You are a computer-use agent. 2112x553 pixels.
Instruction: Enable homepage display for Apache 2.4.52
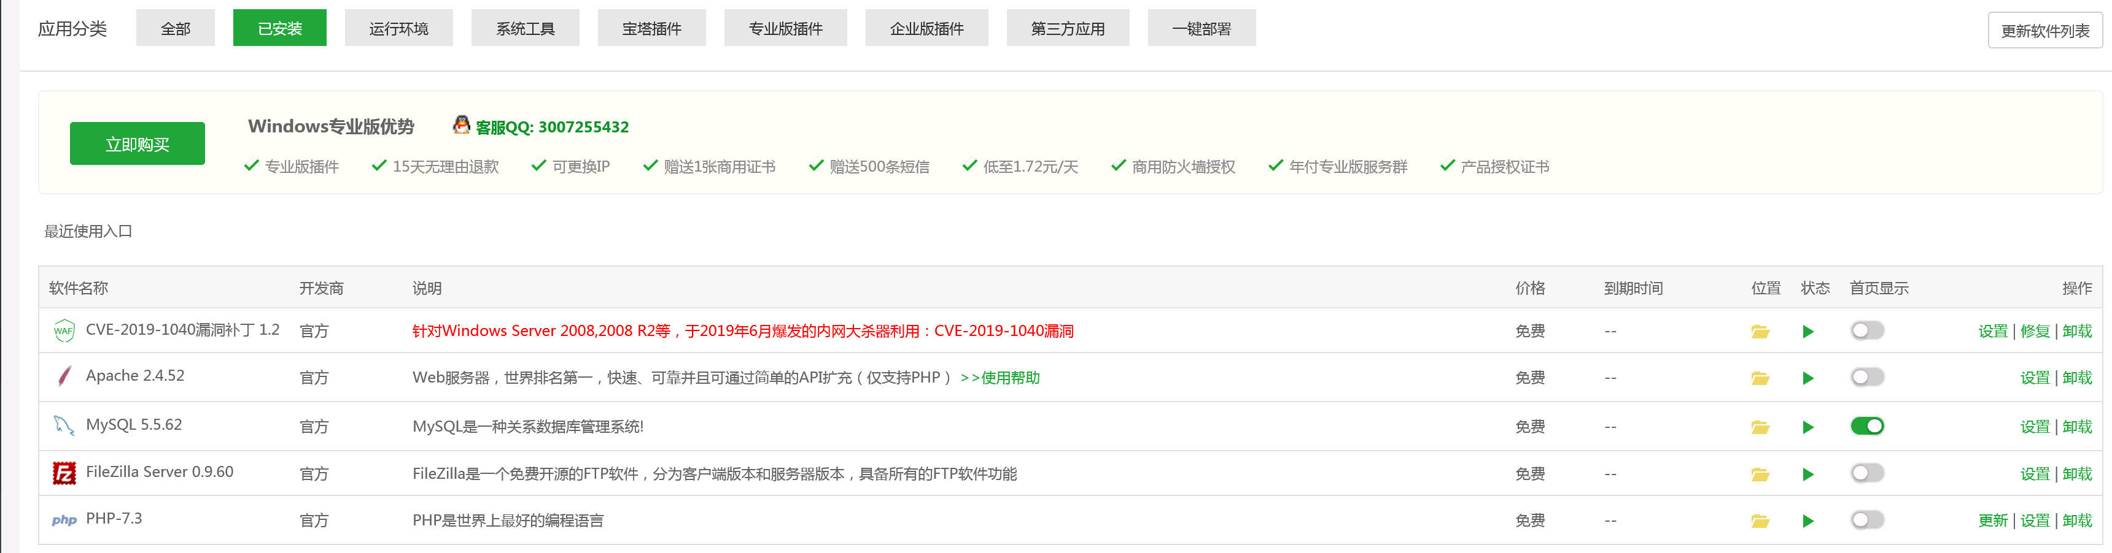1867,377
